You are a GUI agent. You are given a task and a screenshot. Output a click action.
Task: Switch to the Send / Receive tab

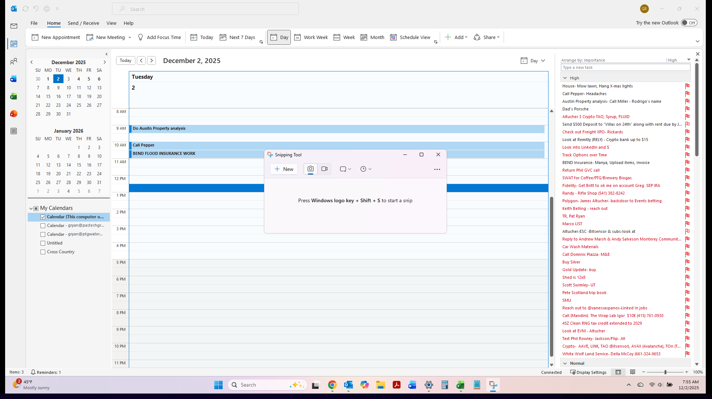(x=83, y=23)
